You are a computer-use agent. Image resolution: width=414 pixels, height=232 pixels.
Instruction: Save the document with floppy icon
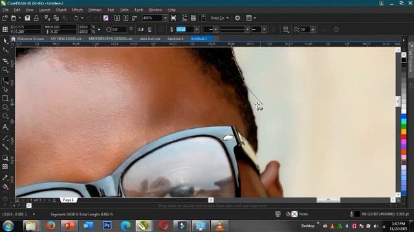[x=27, y=18]
